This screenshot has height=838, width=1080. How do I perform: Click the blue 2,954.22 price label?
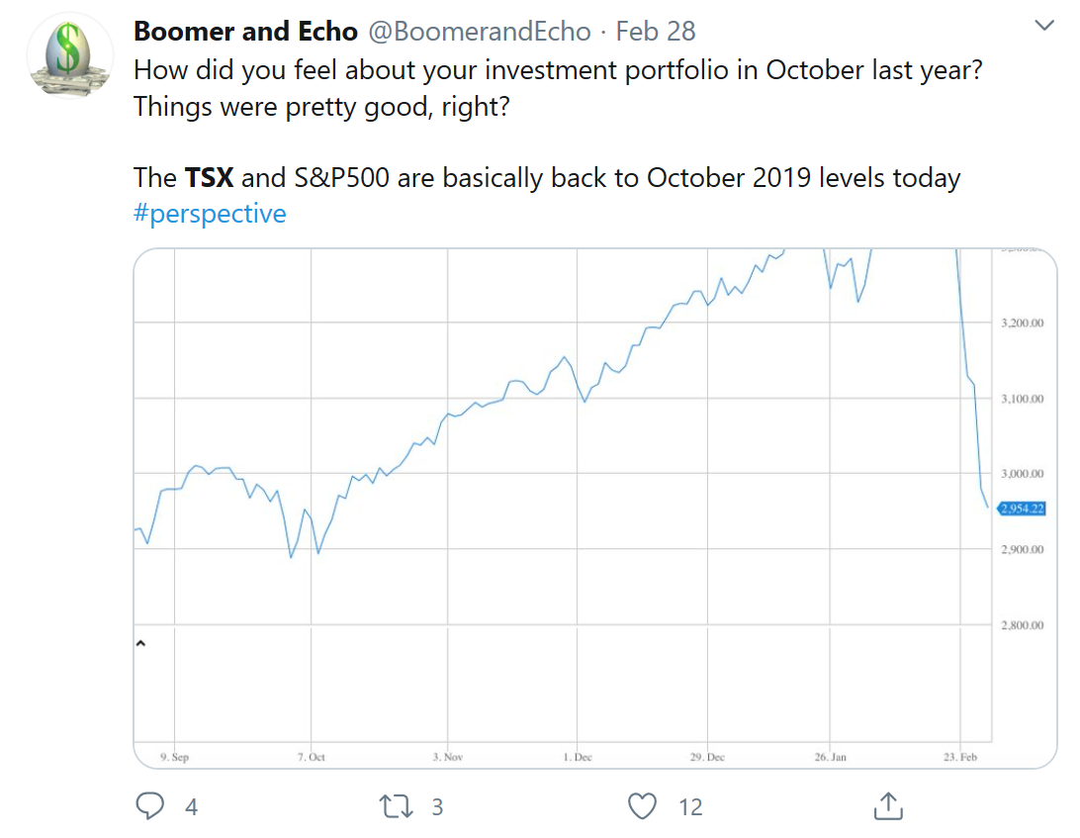coord(1023,509)
